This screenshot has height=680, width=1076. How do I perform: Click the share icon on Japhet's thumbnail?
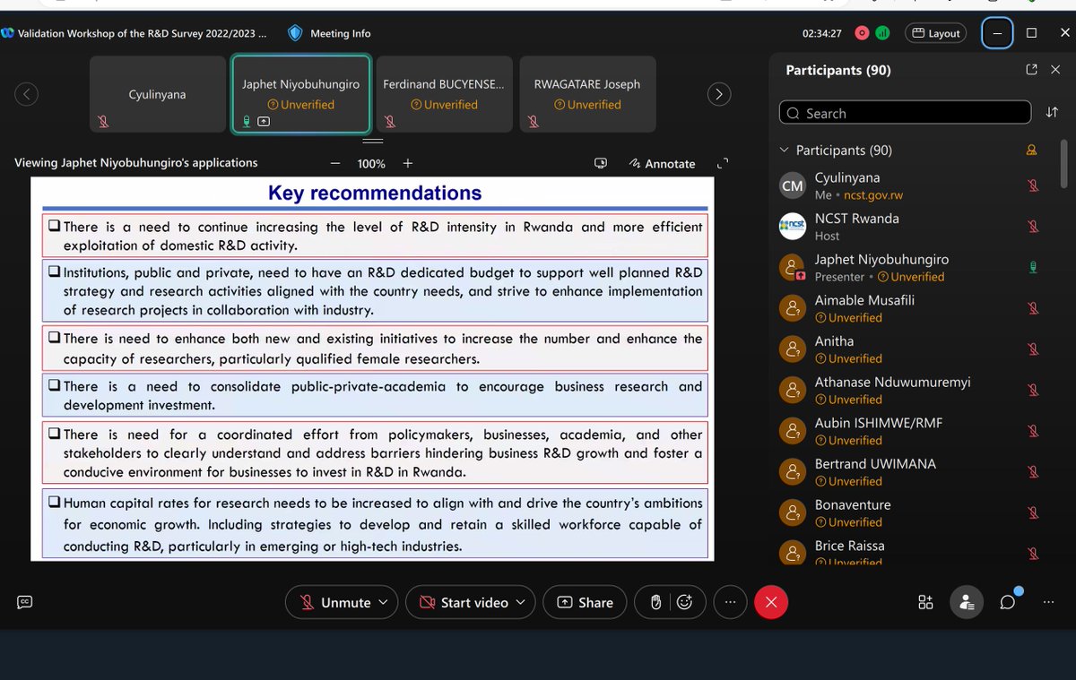(x=264, y=122)
